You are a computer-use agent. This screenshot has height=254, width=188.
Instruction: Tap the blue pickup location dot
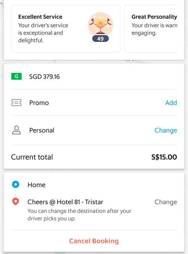coord(16,184)
